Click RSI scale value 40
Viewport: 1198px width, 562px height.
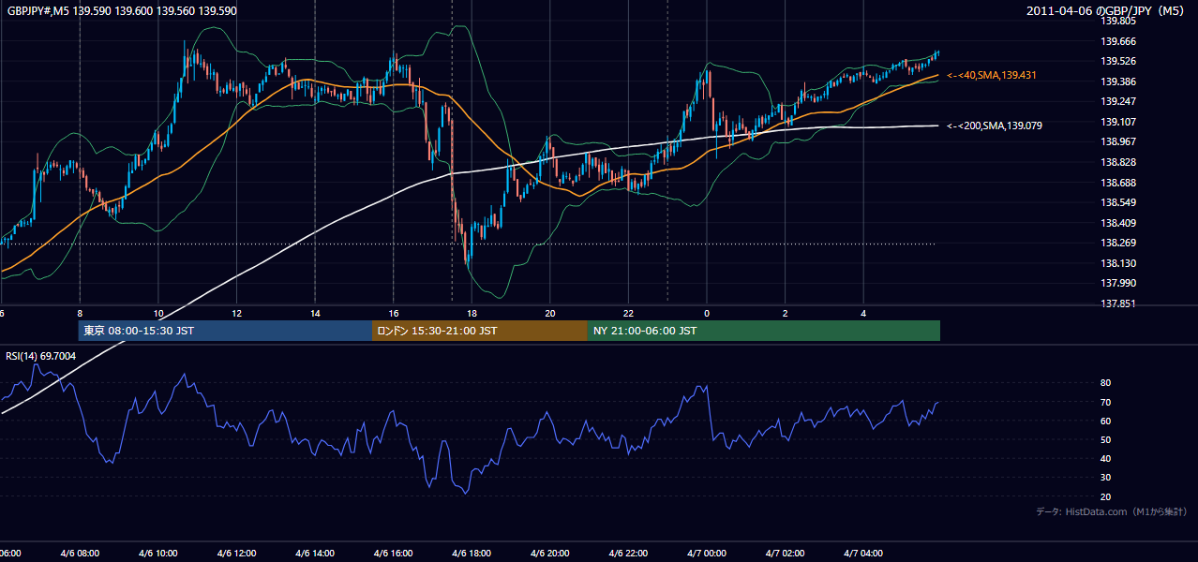click(x=1105, y=459)
